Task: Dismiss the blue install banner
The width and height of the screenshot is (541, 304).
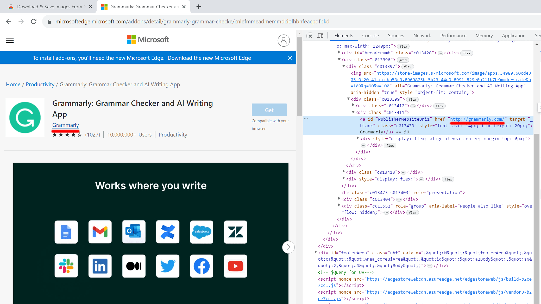Action: coord(290,58)
